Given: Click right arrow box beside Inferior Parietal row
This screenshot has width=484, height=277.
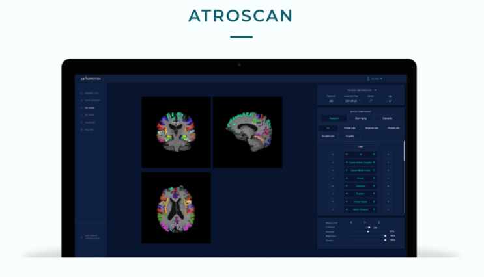Looking at the screenshot, I should tap(388, 202).
